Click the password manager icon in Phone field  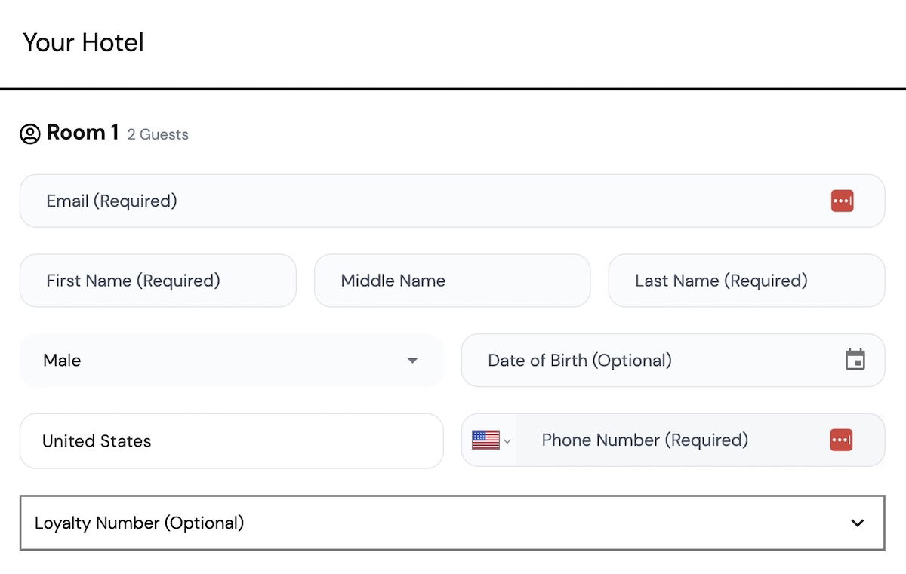841,440
